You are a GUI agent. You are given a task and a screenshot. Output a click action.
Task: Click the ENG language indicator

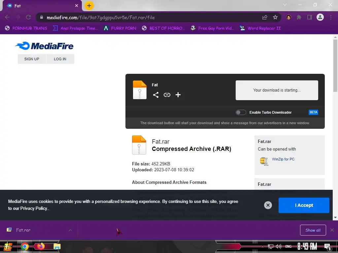tap(288, 246)
